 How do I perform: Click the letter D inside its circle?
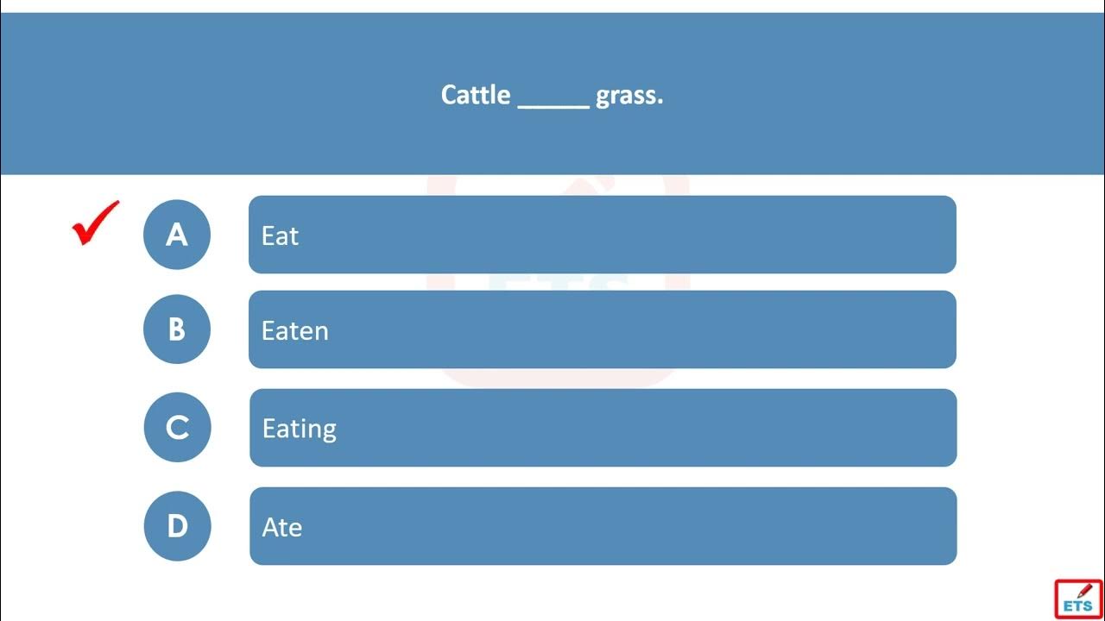(178, 526)
